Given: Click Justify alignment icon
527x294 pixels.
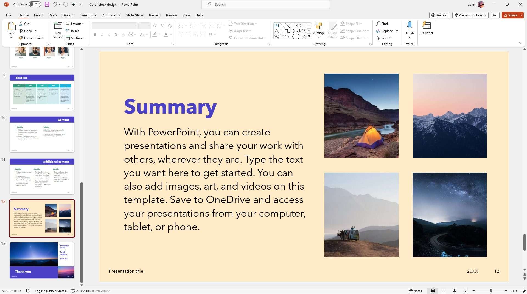Looking at the screenshot, I should pos(202,35).
